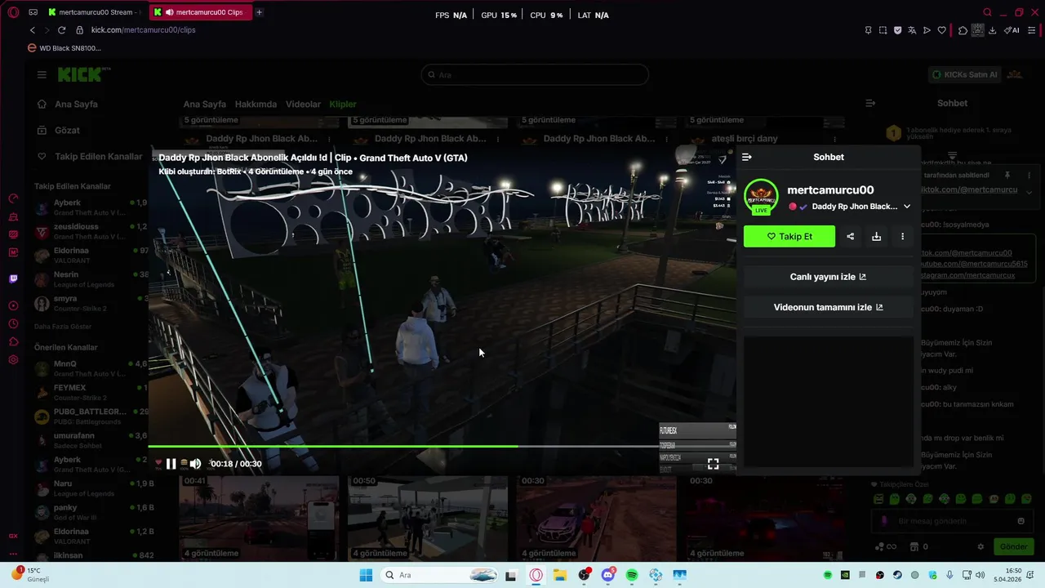Switch to the Videolar tab
This screenshot has width=1045, height=588.
(303, 105)
